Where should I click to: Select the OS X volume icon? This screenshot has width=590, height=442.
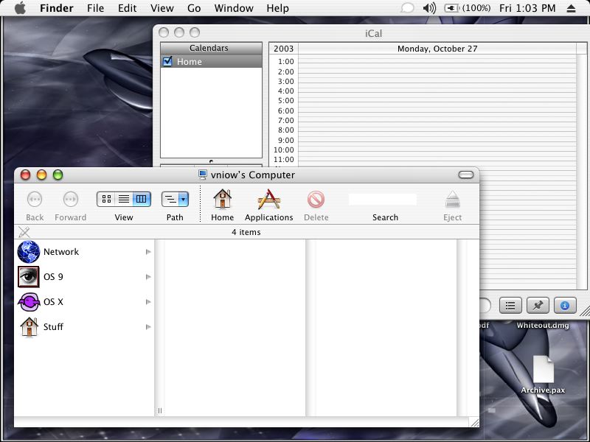click(29, 302)
